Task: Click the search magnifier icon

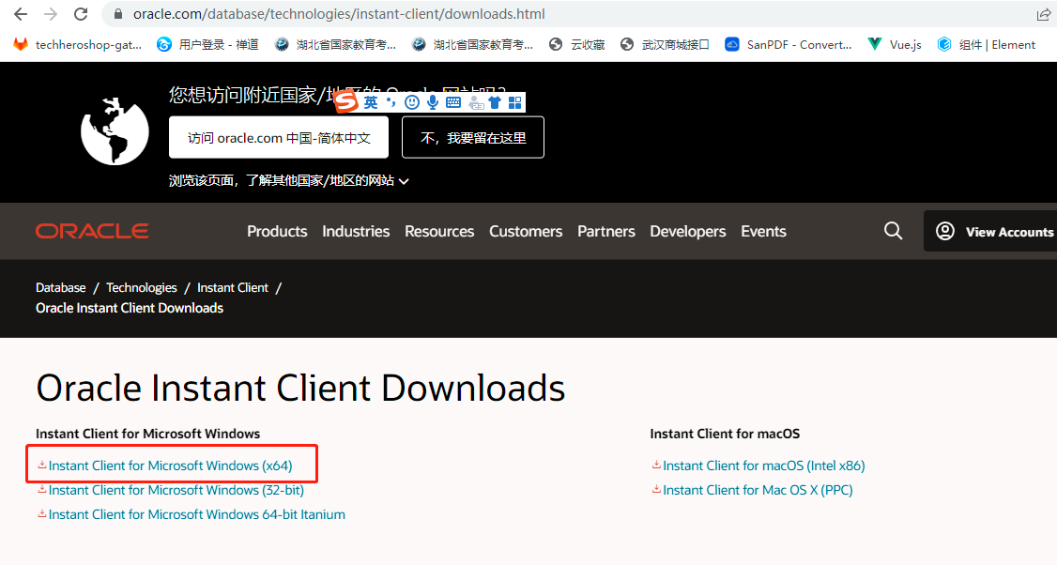Action: pyautogui.click(x=893, y=231)
